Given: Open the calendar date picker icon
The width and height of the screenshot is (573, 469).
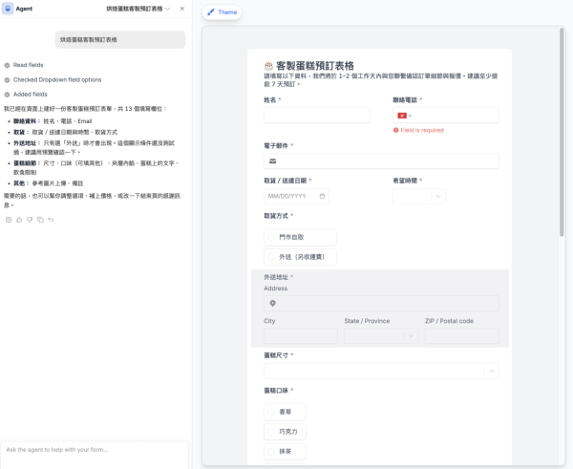Looking at the screenshot, I should pos(322,196).
